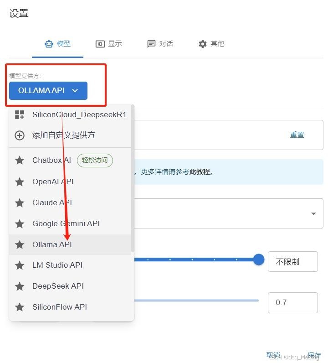Click the circled plus icon for custom provider

coord(20,135)
